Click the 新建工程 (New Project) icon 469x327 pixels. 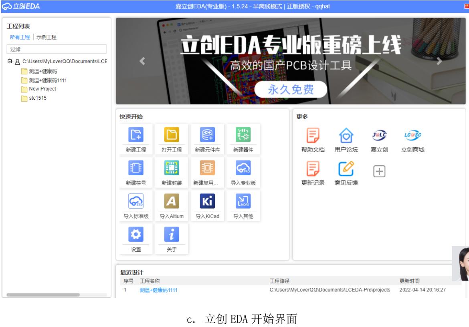(135, 135)
